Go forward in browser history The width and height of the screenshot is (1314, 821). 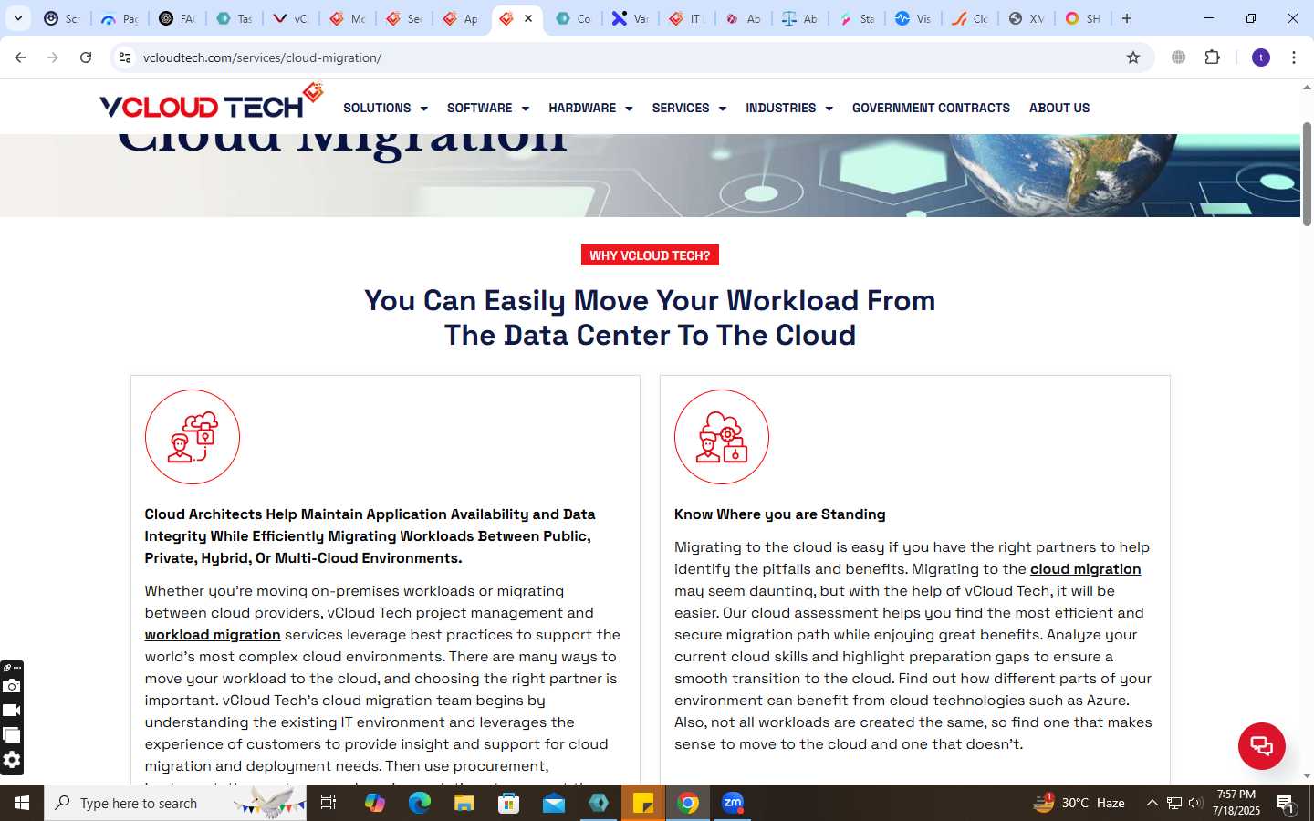click(x=53, y=57)
